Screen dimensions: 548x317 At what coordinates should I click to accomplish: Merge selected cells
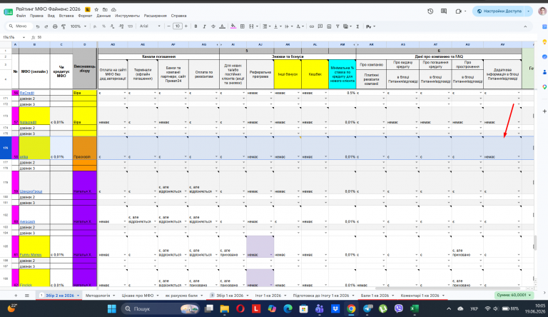[x=251, y=26]
